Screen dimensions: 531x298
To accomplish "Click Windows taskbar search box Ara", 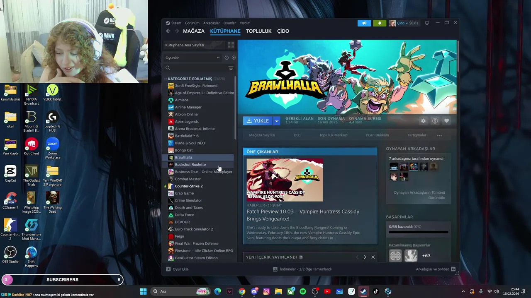I will (x=181, y=291).
